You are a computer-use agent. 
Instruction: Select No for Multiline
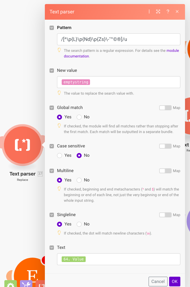[x=79, y=180]
